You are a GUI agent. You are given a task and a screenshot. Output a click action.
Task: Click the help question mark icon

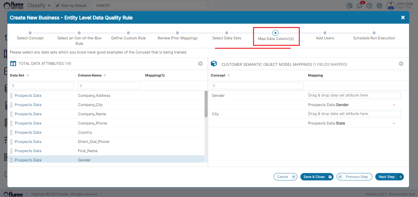pos(369,6)
